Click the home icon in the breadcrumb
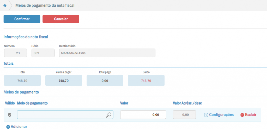267x129 pixels. pyautogui.click(x=5, y=5)
